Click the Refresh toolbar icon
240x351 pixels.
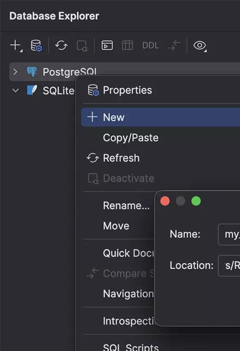coord(61,46)
